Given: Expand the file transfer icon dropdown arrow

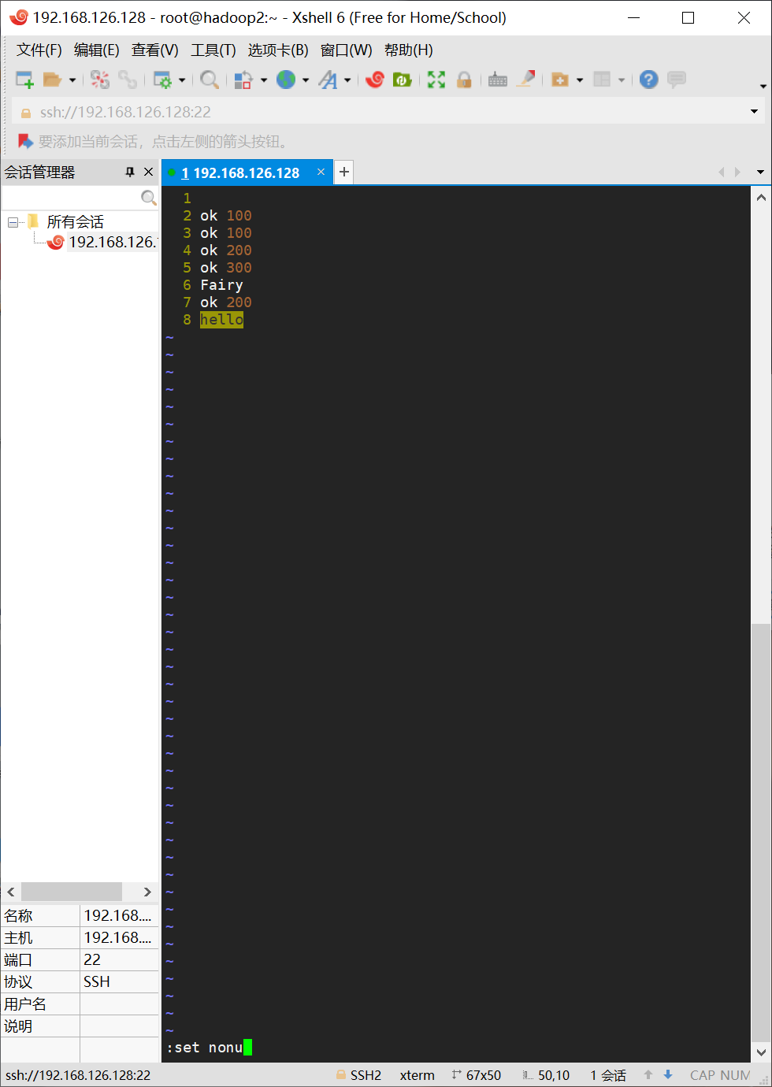Looking at the screenshot, I should click(264, 80).
